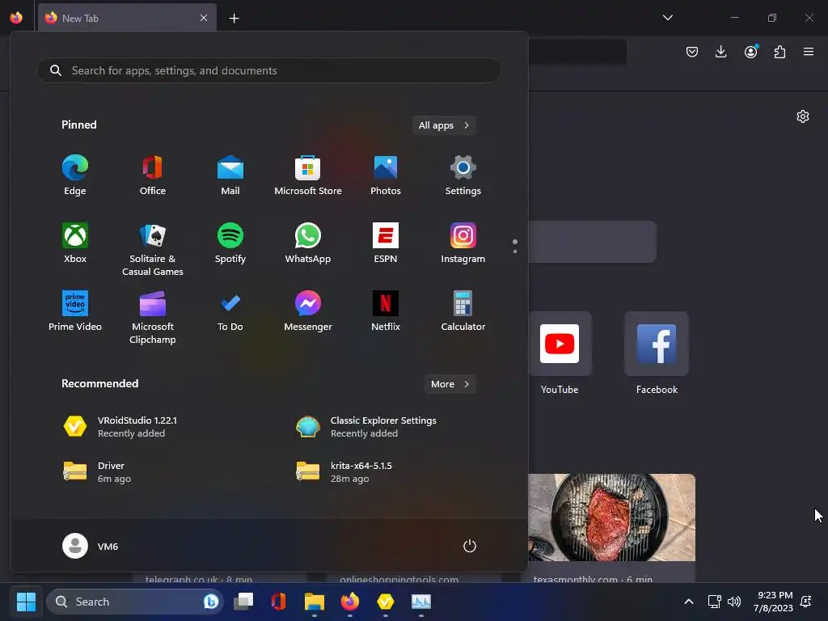Open the Pocket save icon in Firefox
The width and height of the screenshot is (828, 621).
point(692,52)
